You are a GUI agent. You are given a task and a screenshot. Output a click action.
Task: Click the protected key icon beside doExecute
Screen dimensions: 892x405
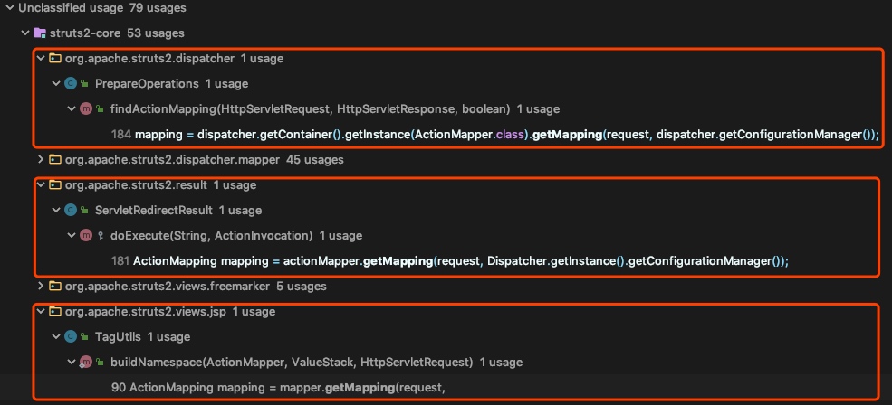tap(101, 235)
